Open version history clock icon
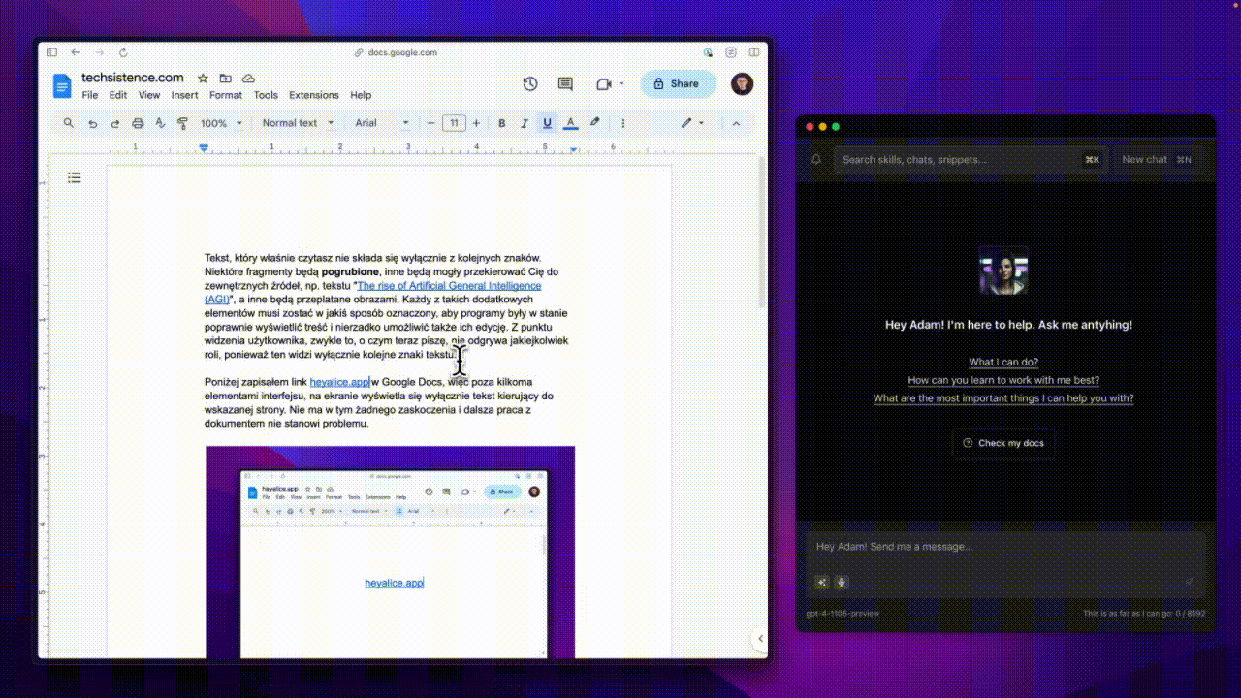Image resolution: width=1241 pixels, height=698 pixels. tap(530, 84)
